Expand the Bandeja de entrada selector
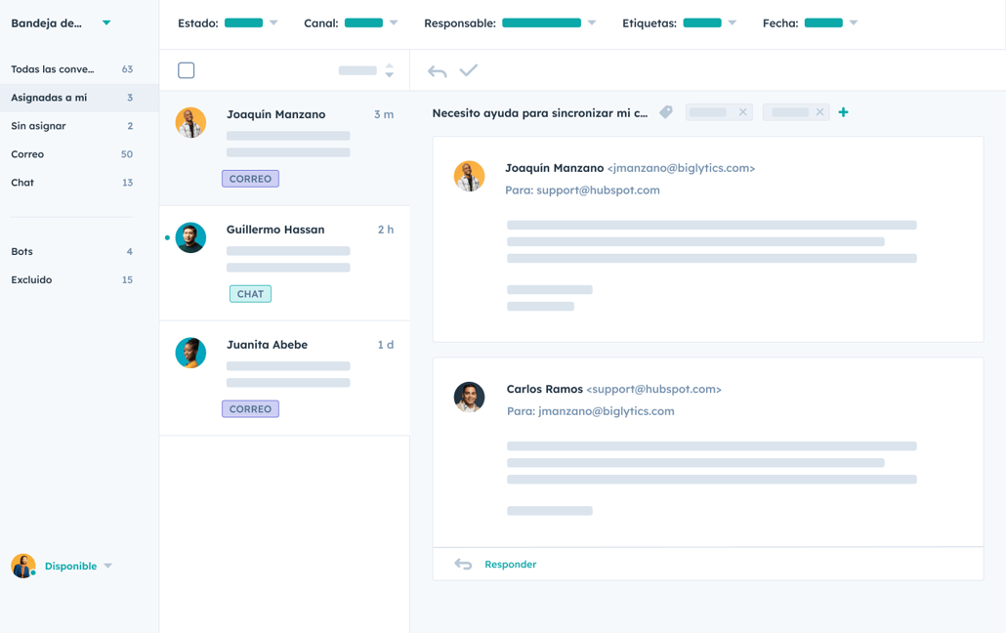1006x633 pixels. point(105,21)
